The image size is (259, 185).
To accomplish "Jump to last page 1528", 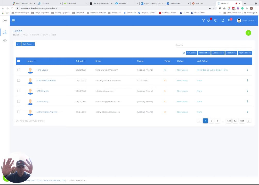I will [242, 121].
